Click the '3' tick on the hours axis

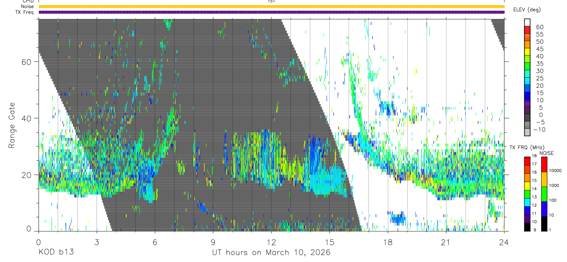coord(97,242)
